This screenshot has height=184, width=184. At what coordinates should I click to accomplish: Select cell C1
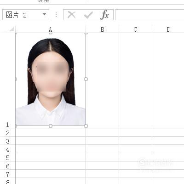(135, 80)
